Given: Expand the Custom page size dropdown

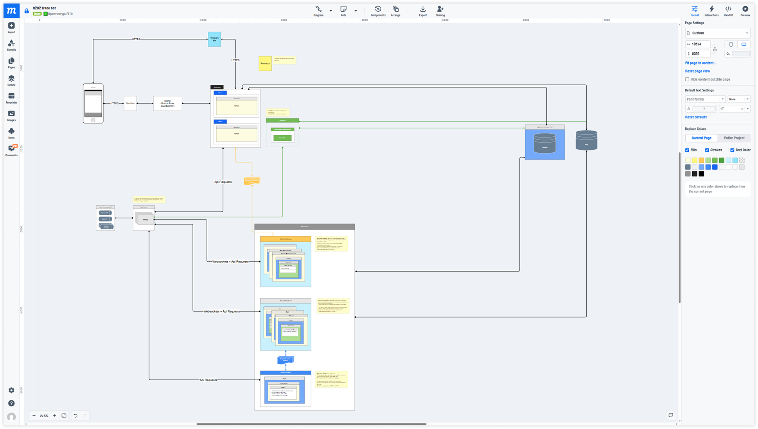Looking at the screenshot, I should [718, 33].
